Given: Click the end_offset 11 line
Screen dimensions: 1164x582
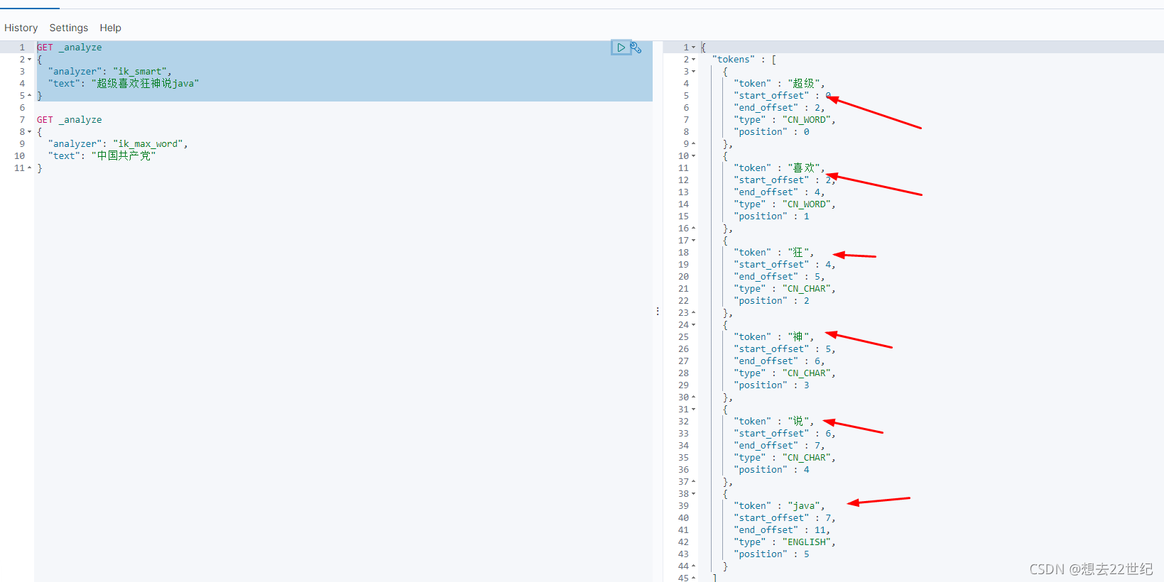Looking at the screenshot, I should (782, 530).
